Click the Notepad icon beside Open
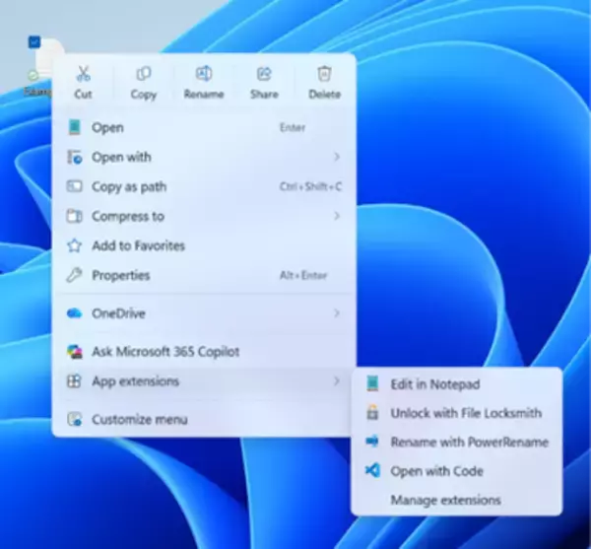The image size is (591, 549). coord(75,127)
